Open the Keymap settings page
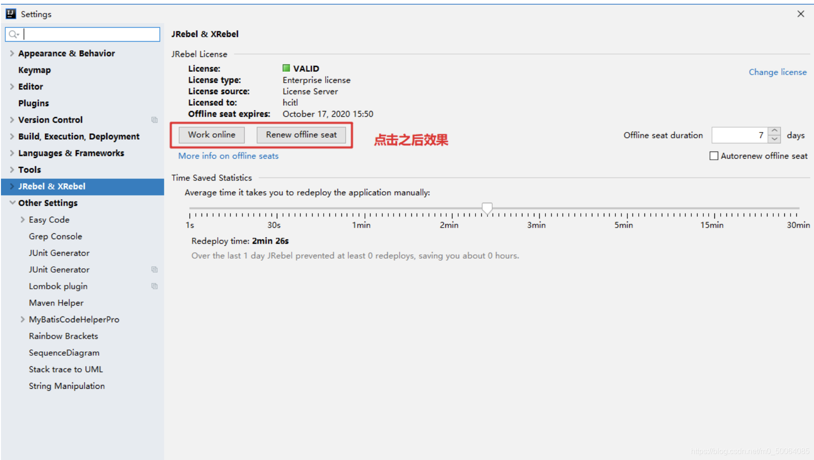Image resolution: width=814 pixels, height=460 pixels. 34,70
